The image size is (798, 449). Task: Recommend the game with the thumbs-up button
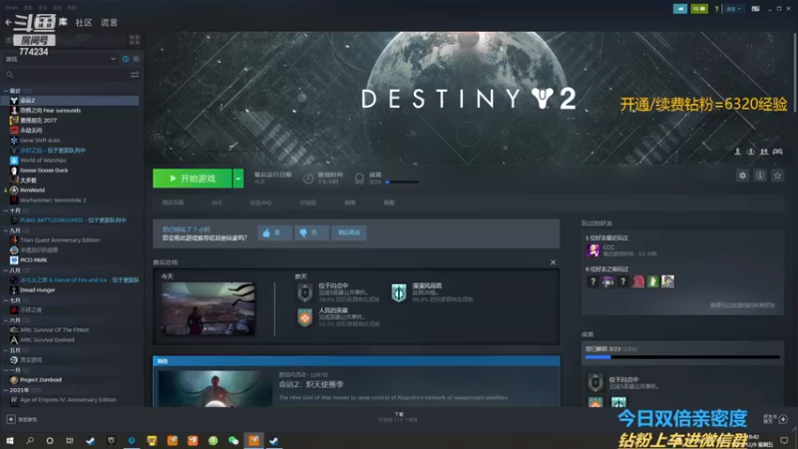coord(274,232)
